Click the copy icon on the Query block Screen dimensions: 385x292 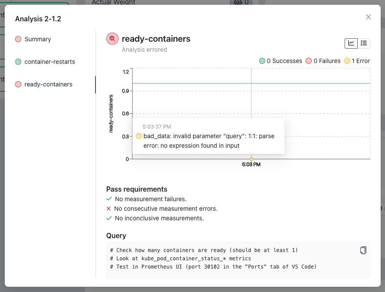tap(363, 250)
